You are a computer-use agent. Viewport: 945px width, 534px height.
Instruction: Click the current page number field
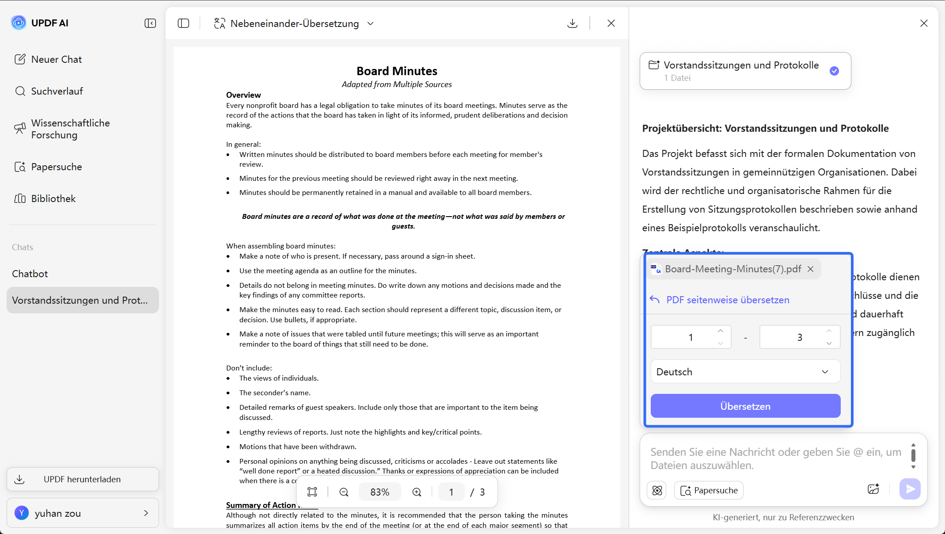pos(451,492)
